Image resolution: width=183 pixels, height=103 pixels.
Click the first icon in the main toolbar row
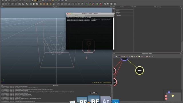(3, 4)
